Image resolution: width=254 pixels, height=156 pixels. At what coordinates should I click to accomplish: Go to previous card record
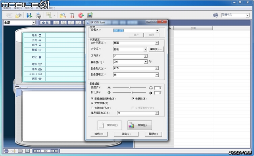(x=38, y=151)
